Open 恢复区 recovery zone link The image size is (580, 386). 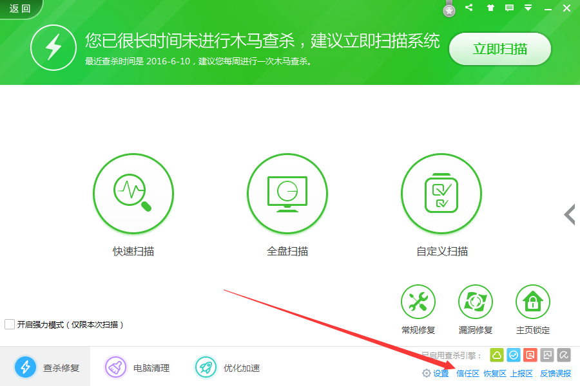494,373
